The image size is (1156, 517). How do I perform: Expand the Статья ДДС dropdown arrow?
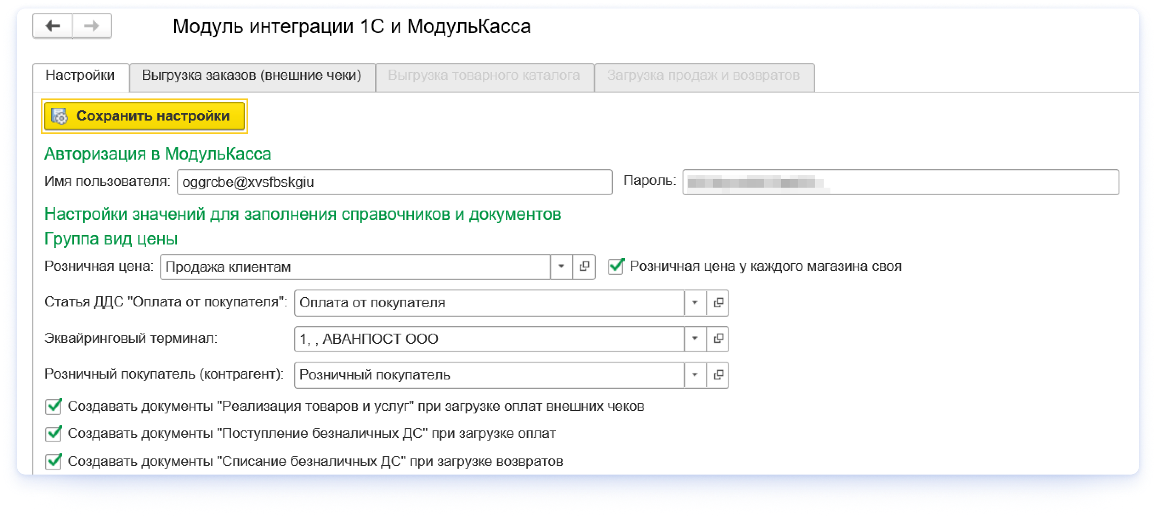click(695, 303)
